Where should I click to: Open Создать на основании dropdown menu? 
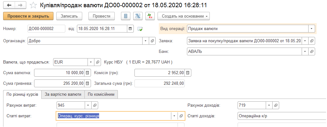tap(184, 16)
